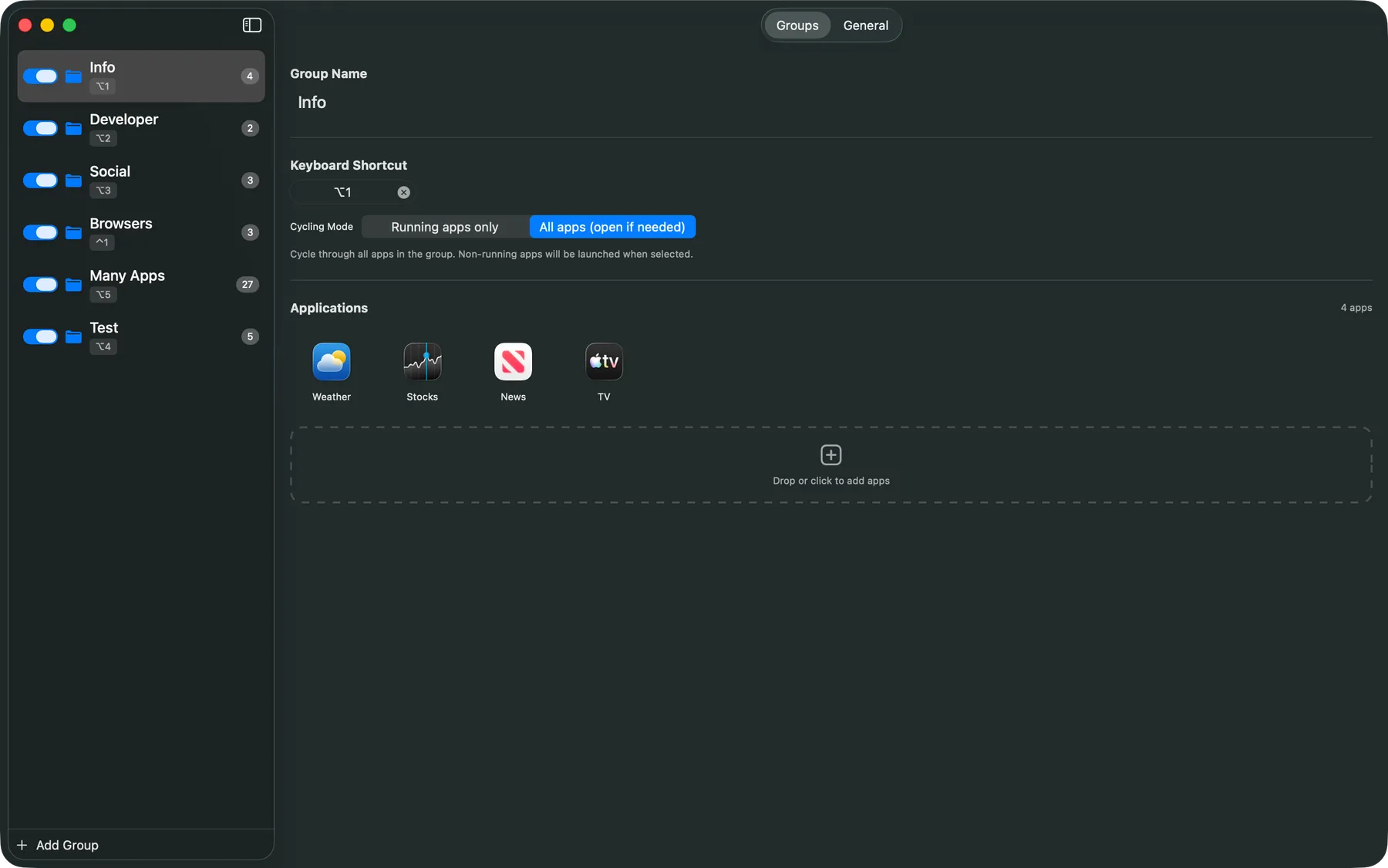Disable the Developer group toggle
The width and height of the screenshot is (1388, 868).
pos(40,129)
